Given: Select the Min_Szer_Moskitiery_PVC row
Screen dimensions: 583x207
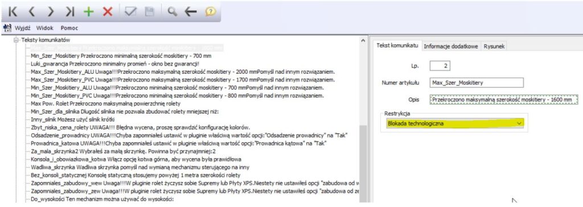Looking at the screenshot, I should coord(177,95).
